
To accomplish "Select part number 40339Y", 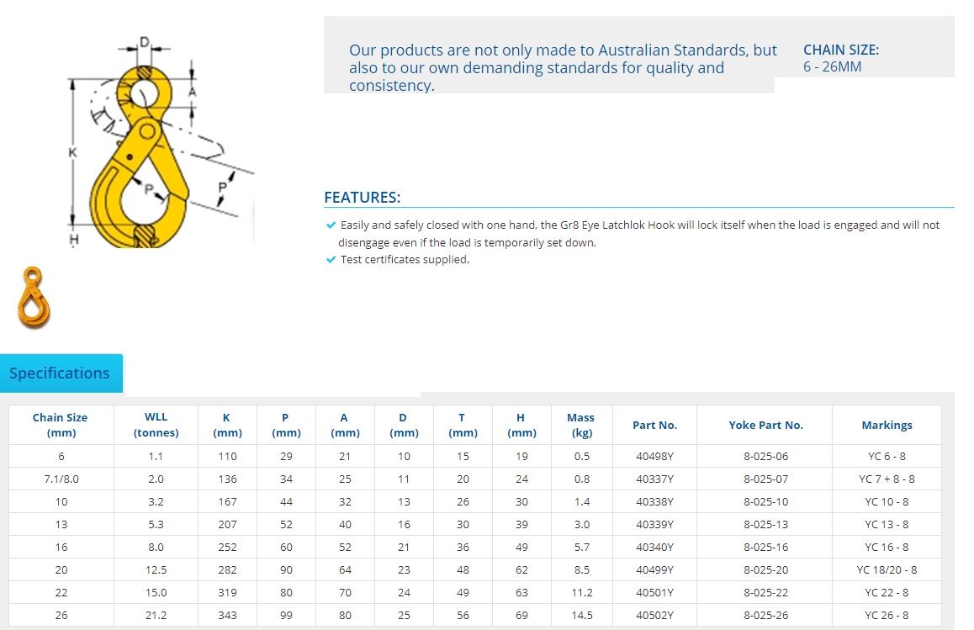I will [x=654, y=524].
